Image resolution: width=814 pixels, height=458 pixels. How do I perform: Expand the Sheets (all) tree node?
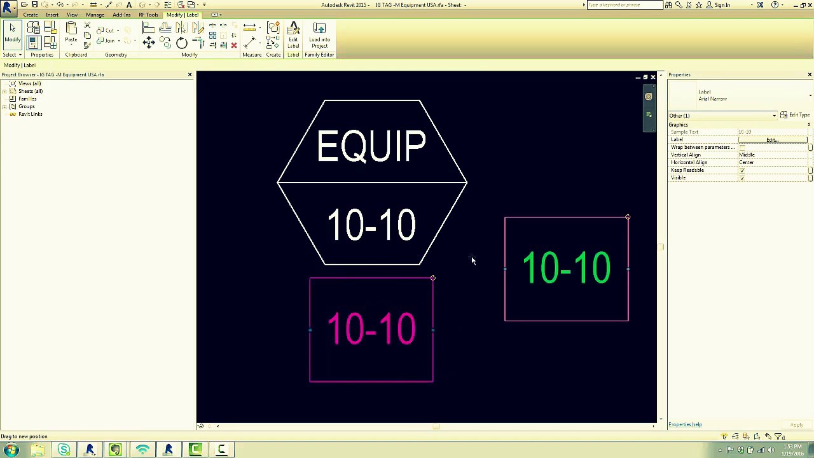pyautogui.click(x=4, y=92)
